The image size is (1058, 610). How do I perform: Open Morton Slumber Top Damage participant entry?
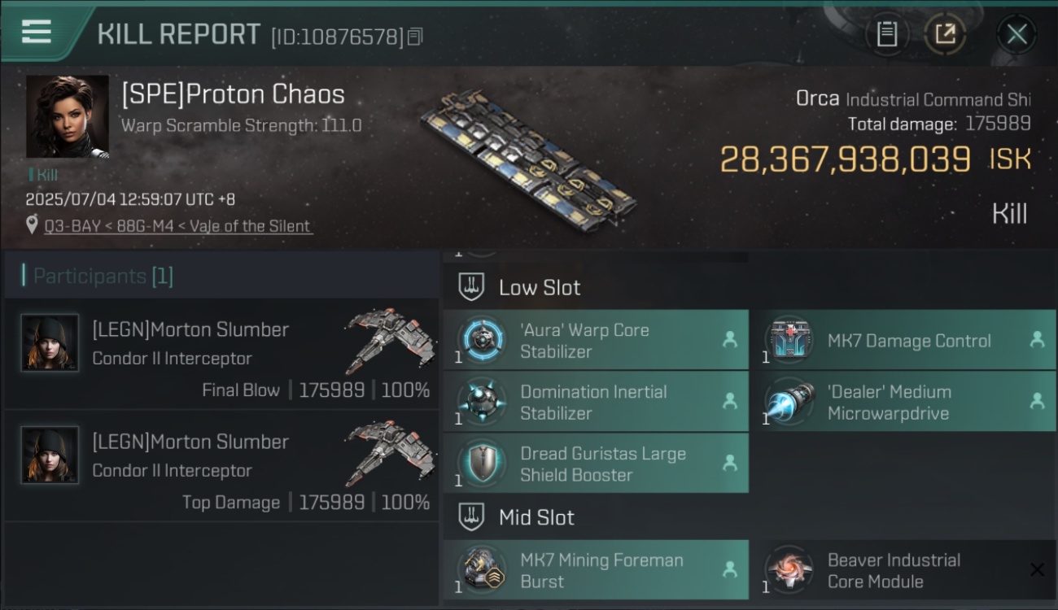point(221,467)
